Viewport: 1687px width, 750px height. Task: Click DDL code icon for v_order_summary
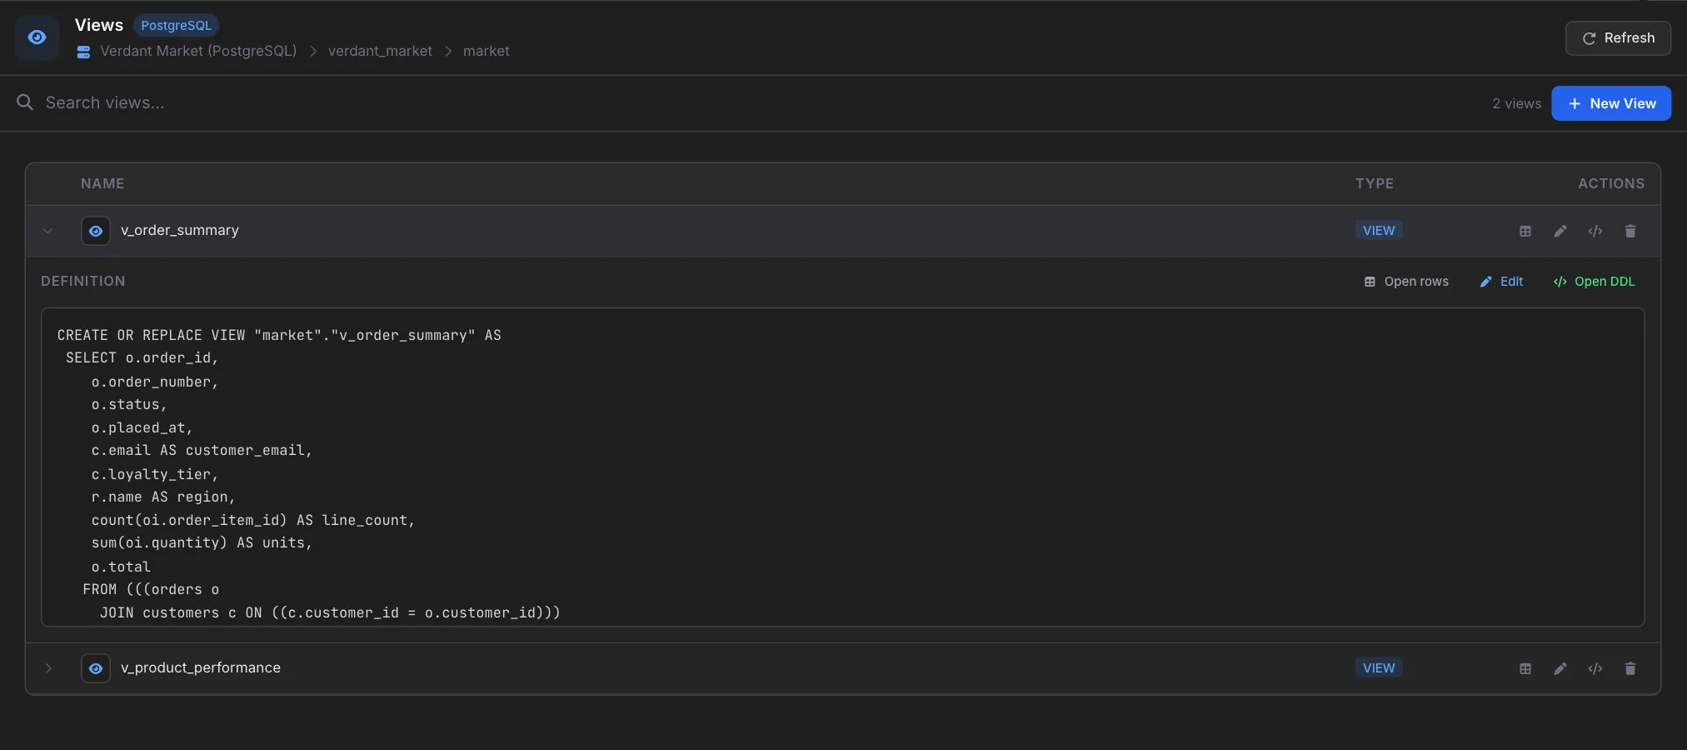click(1595, 231)
